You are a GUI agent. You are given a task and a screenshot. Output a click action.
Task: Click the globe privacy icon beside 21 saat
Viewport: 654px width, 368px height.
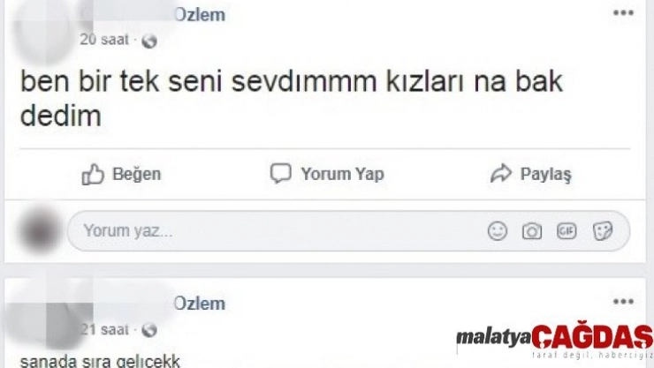click(148, 329)
